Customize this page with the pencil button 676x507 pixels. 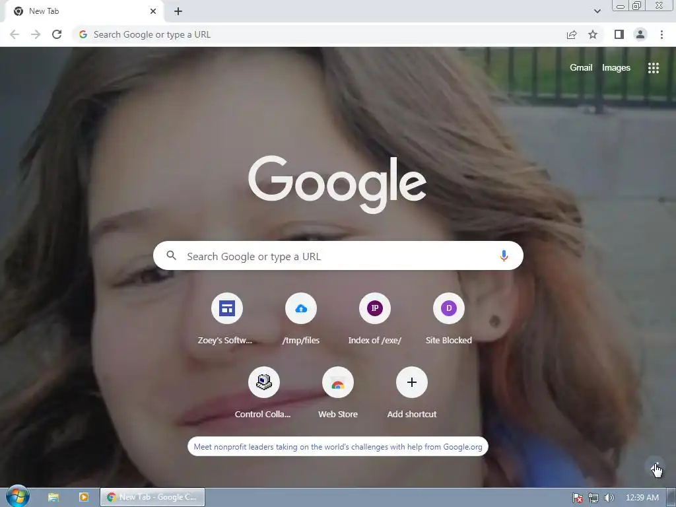[x=656, y=466]
